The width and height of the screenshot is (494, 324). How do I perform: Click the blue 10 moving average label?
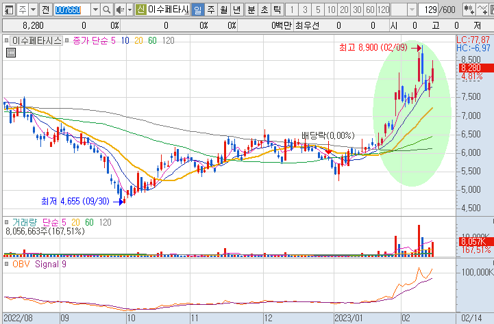pos(125,40)
